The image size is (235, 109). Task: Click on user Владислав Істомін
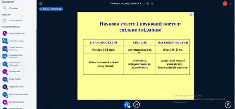[x=18, y=87]
